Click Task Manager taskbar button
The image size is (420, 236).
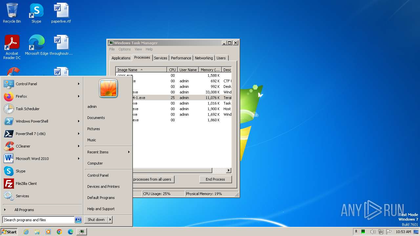pyautogui.click(x=82, y=232)
